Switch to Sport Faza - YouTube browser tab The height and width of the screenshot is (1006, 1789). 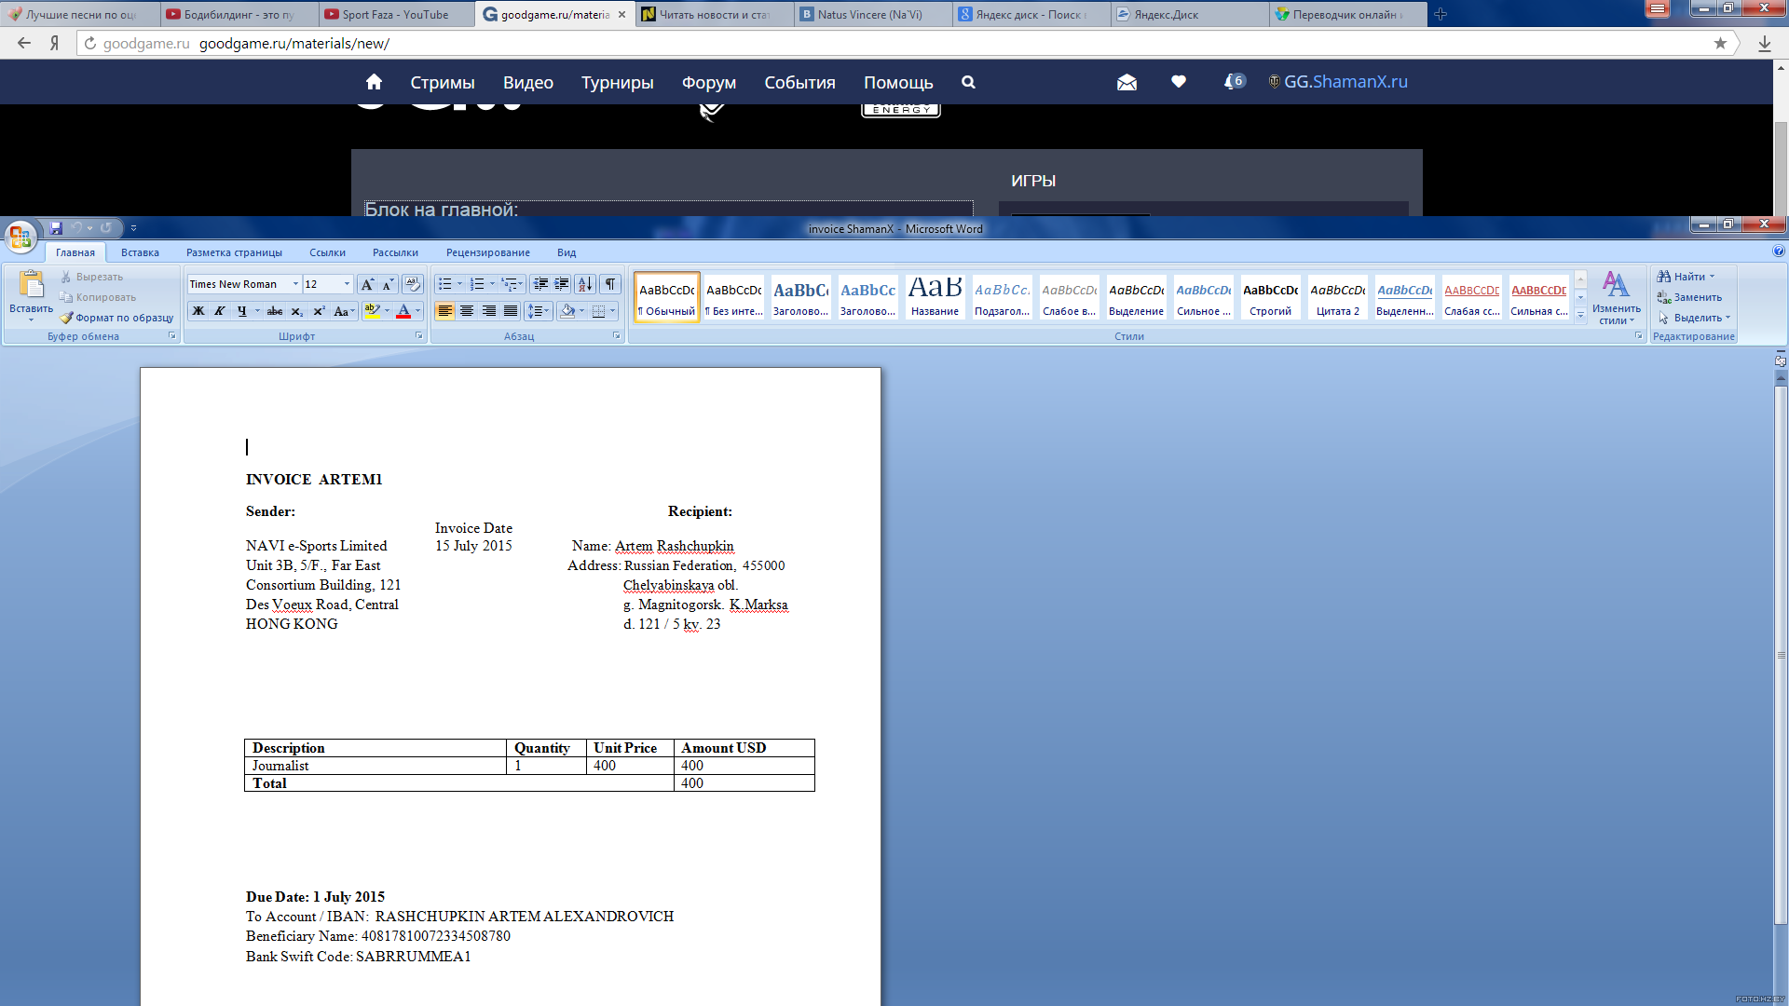[x=395, y=14]
